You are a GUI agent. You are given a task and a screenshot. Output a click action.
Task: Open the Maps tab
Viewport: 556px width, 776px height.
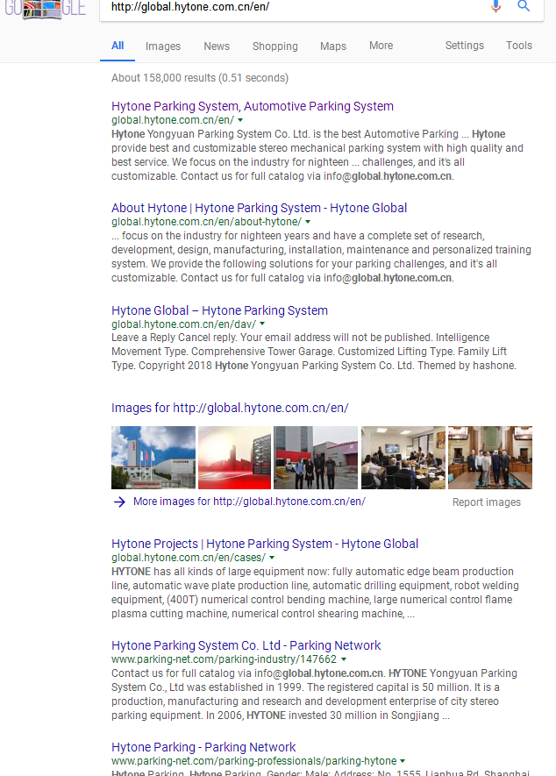(x=332, y=46)
